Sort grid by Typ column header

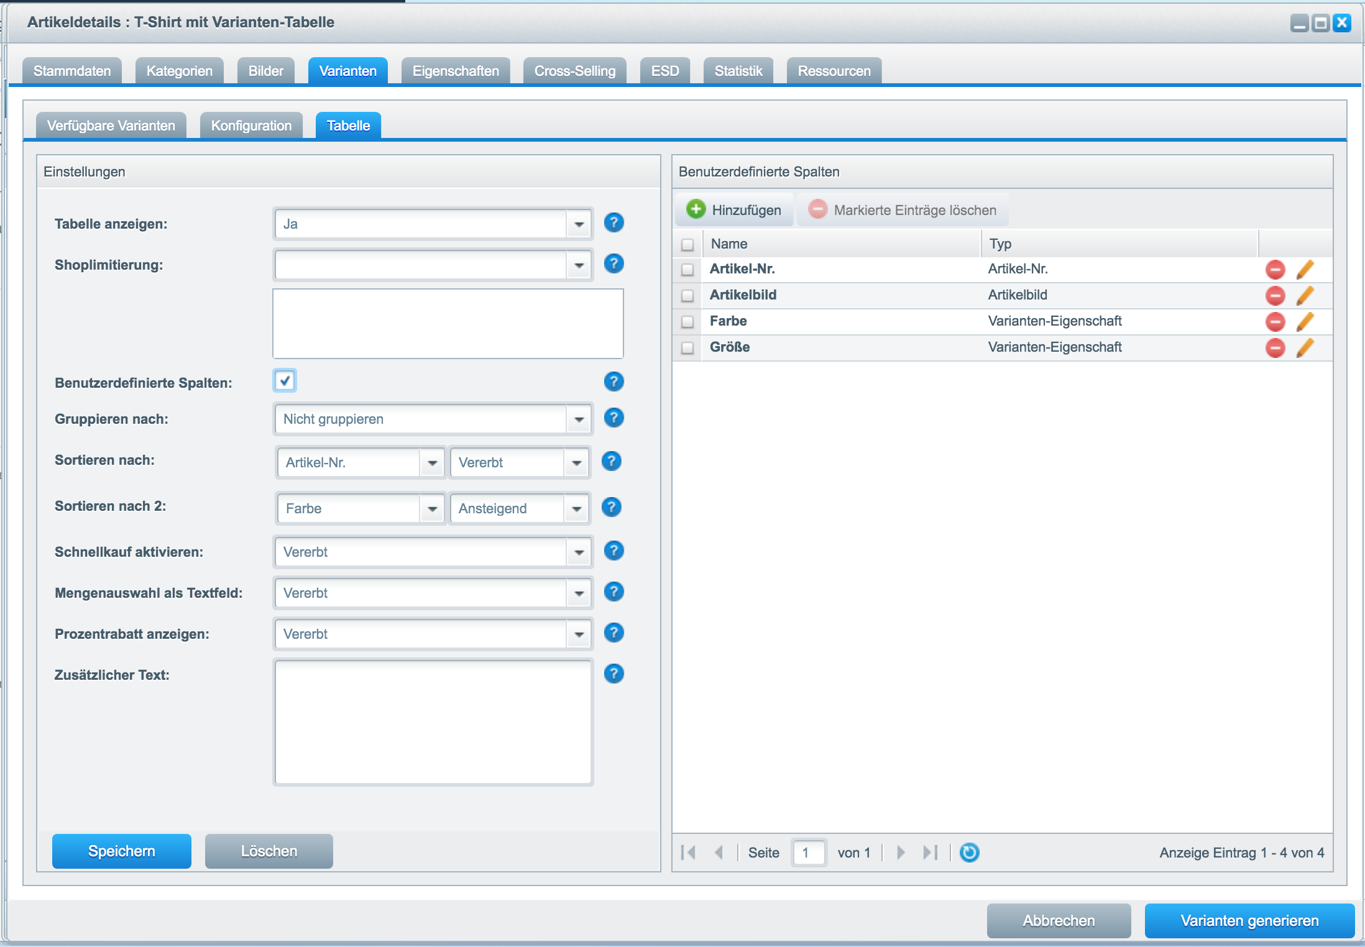1119,244
